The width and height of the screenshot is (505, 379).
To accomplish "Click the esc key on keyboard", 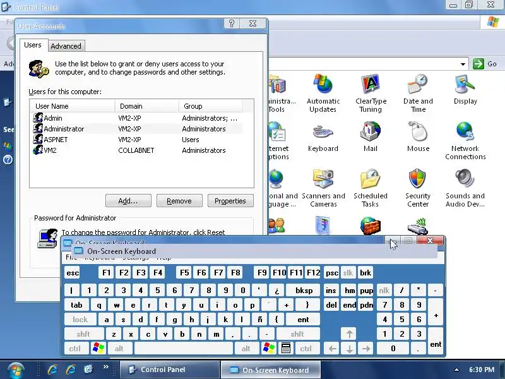I will coord(73,273).
